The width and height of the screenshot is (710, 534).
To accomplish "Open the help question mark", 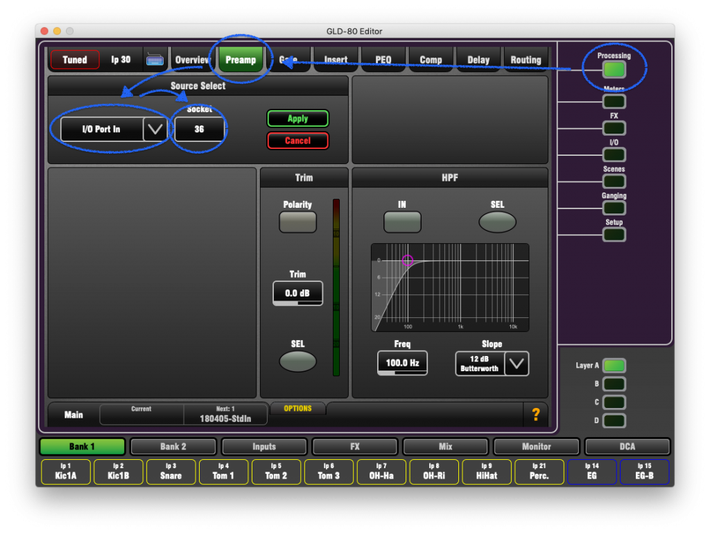I will point(536,415).
